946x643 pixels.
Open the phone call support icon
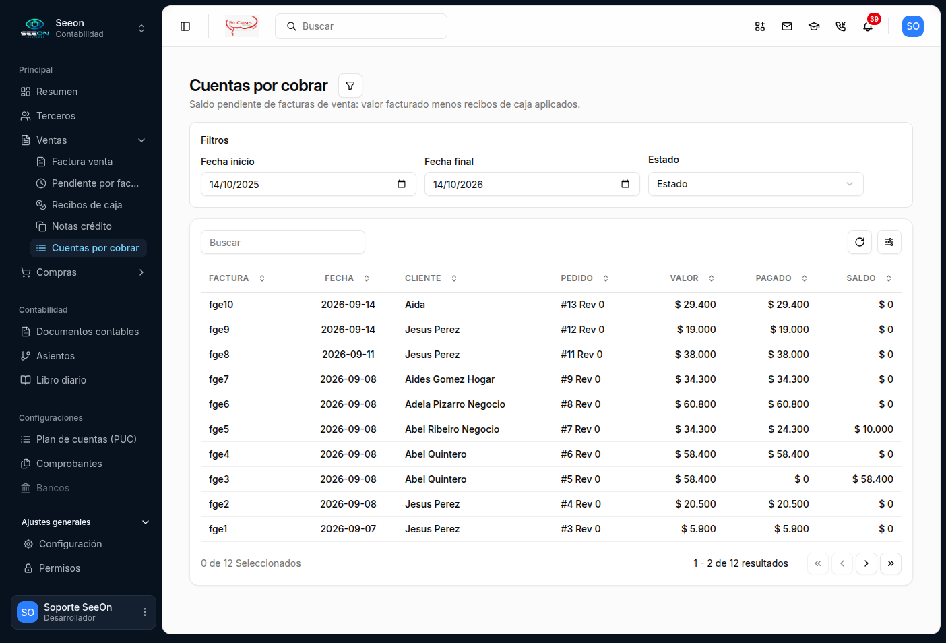(841, 26)
